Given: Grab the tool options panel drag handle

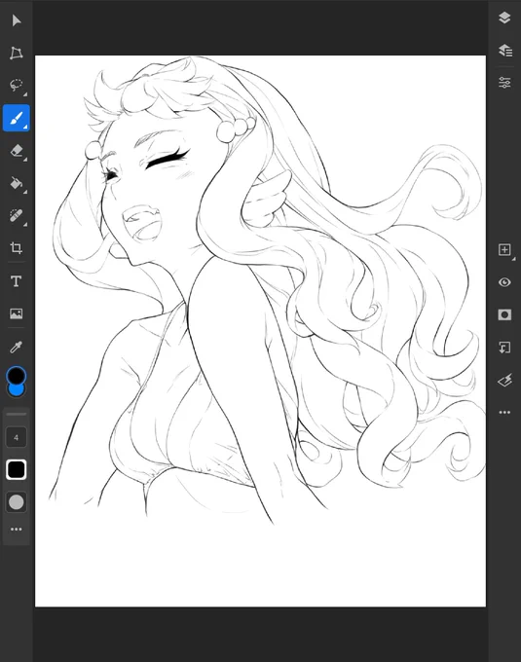Looking at the screenshot, I should [16, 414].
